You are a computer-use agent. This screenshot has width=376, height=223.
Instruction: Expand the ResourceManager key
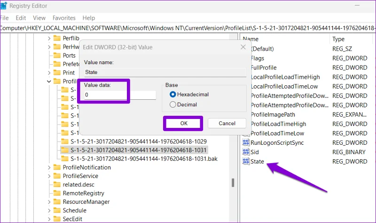point(49,202)
